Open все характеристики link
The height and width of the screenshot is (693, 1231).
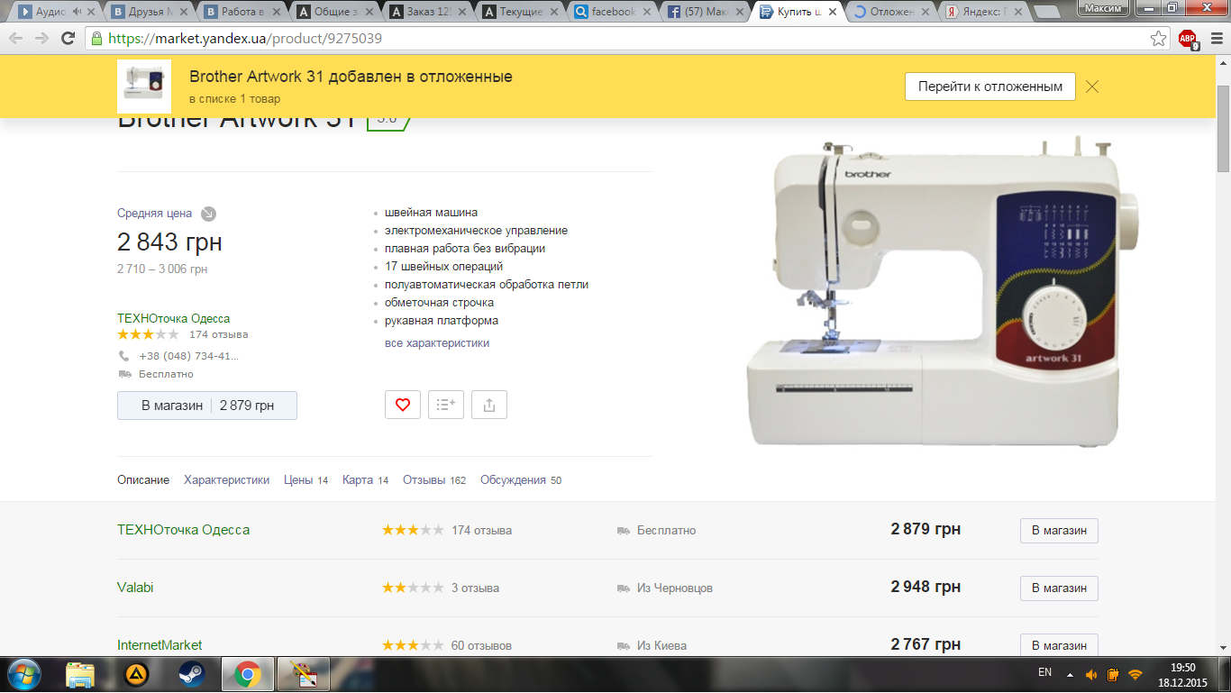pyautogui.click(x=437, y=343)
